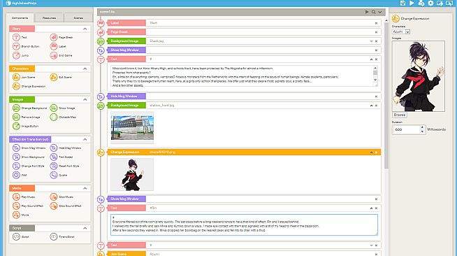
Task: Collapse the Characters section
Action: [85, 69]
